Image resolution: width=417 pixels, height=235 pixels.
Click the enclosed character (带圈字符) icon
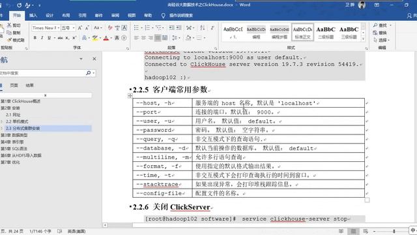click(x=124, y=38)
